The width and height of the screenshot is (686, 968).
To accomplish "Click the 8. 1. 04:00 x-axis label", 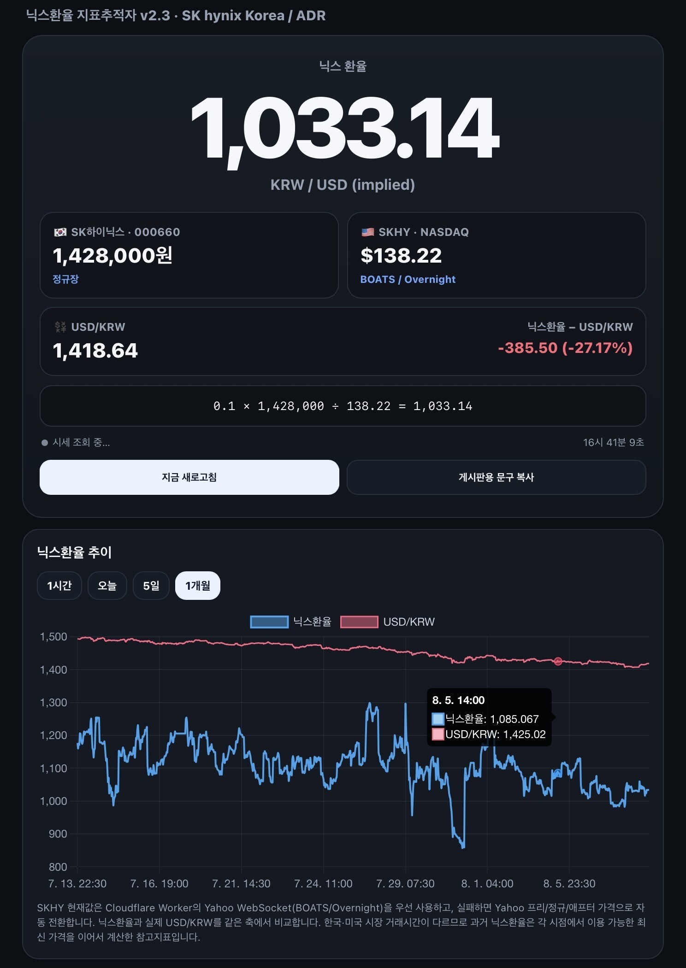I will (487, 884).
